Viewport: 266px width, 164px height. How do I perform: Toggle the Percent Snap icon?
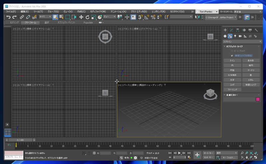pos(153,17)
